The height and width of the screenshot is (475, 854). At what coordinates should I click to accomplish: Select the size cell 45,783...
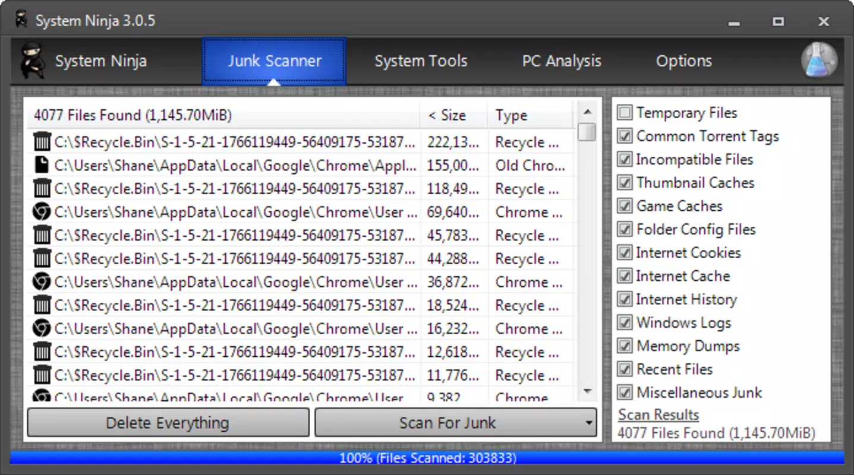(x=453, y=235)
